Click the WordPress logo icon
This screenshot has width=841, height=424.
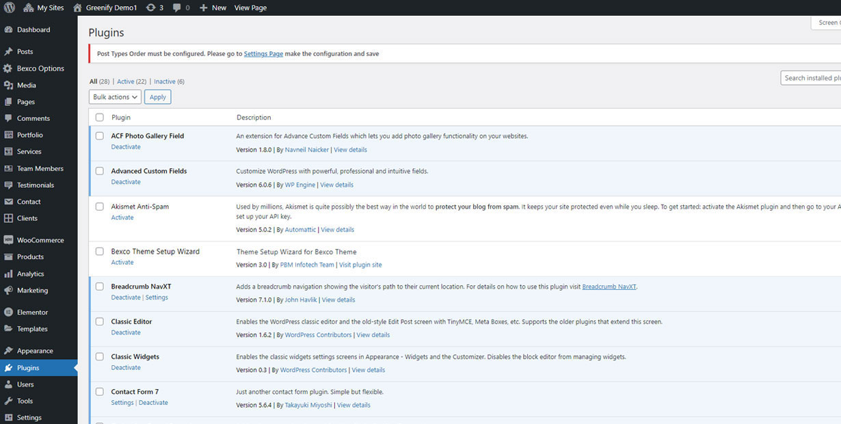(9, 8)
